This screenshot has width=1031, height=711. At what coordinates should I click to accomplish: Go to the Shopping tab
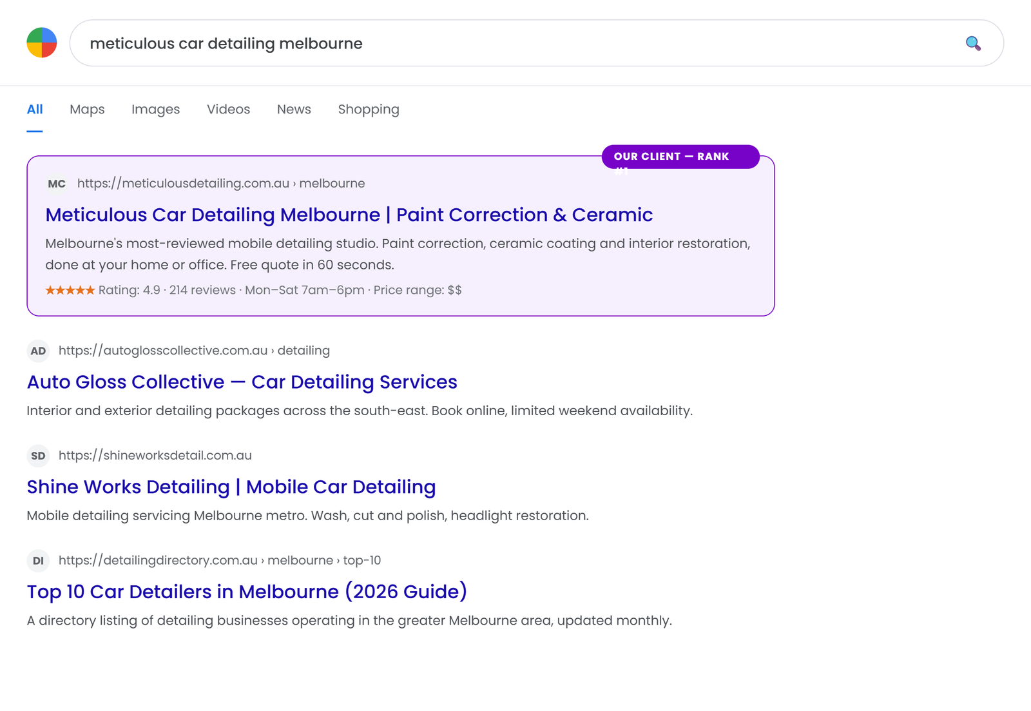click(x=369, y=110)
